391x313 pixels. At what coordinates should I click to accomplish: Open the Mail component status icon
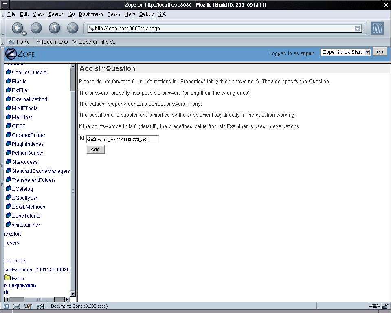coord(16,306)
